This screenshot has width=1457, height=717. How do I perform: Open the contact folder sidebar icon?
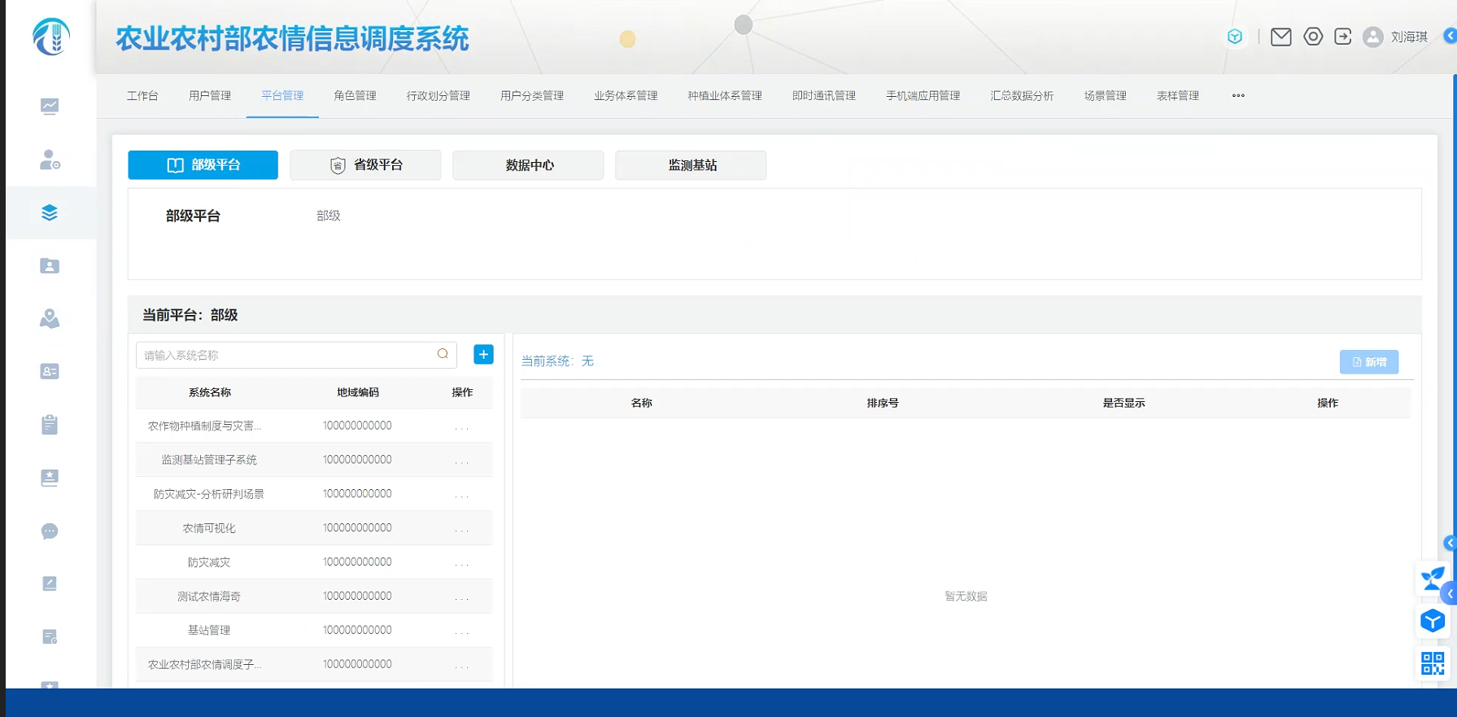point(50,266)
